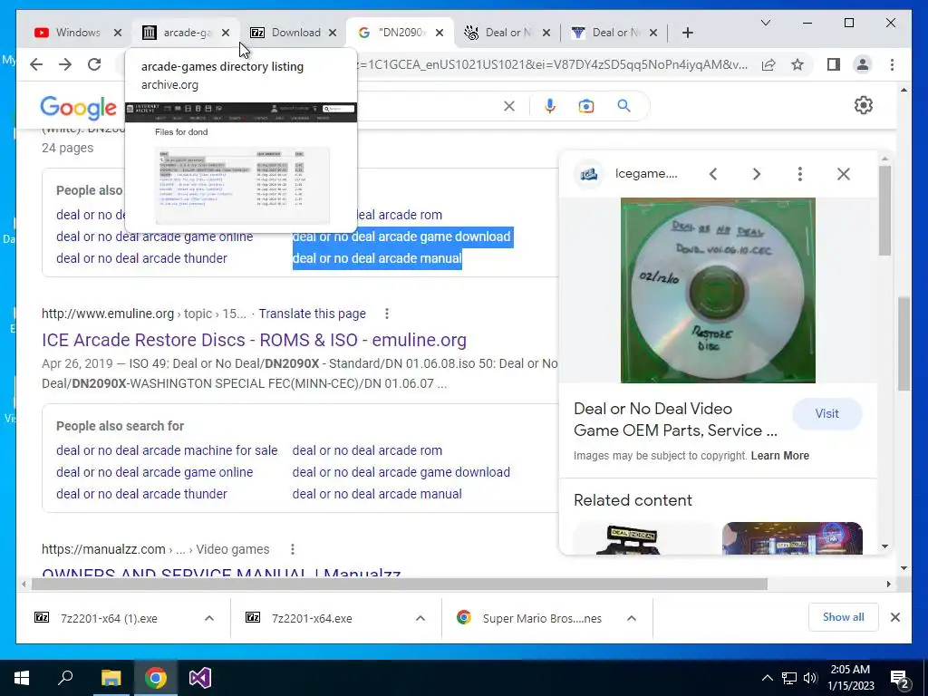The height and width of the screenshot is (696, 928).
Task: Submit Google search magnifier
Action: pyautogui.click(x=623, y=106)
